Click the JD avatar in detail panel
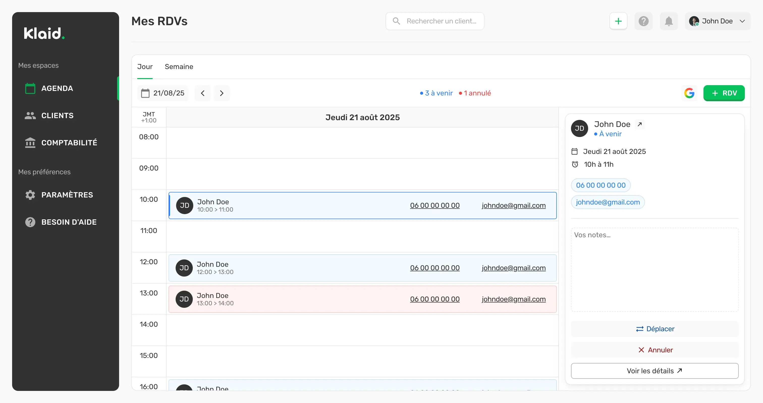The width and height of the screenshot is (763, 403). (579, 128)
